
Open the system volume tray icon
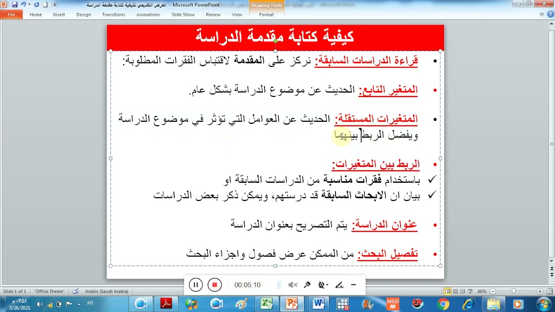coord(40,304)
